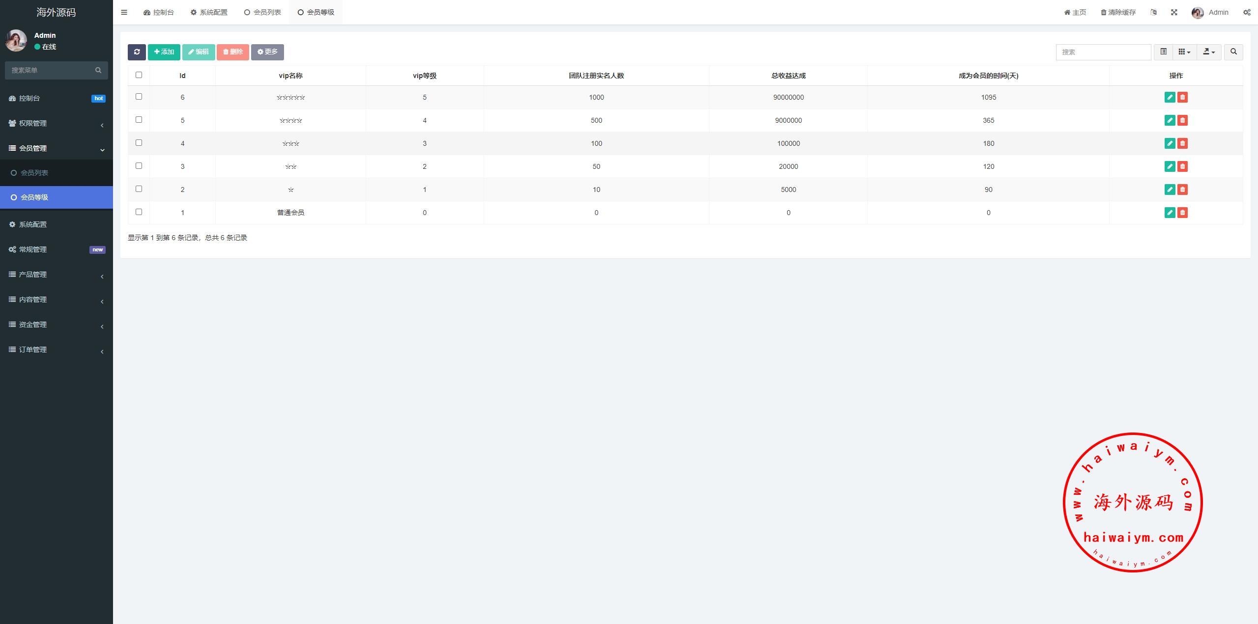The image size is (1258, 624).
Task: Check the select-all header checkbox
Action: [x=139, y=75]
